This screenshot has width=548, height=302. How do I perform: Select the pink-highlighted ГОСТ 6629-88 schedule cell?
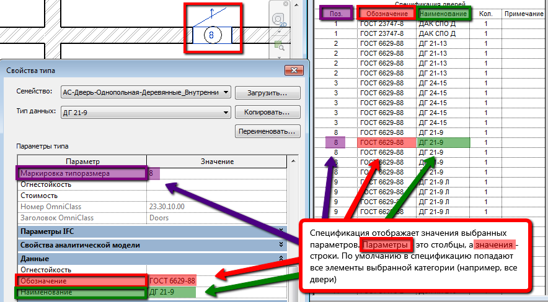(387, 142)
